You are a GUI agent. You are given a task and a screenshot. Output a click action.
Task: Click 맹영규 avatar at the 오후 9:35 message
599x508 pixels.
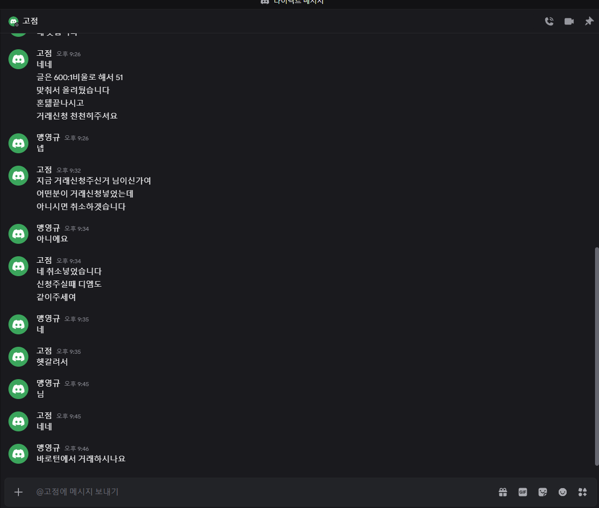(18, 324)
